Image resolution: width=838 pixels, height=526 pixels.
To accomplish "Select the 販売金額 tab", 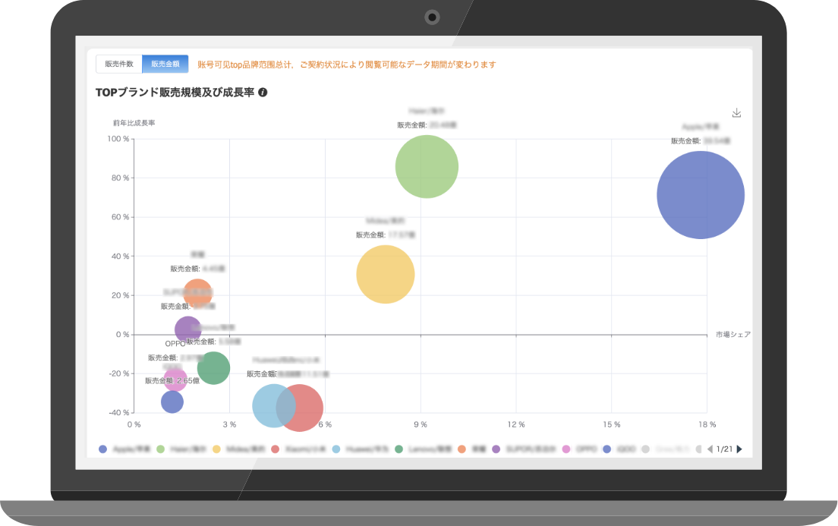I will (x=165, y=65).
